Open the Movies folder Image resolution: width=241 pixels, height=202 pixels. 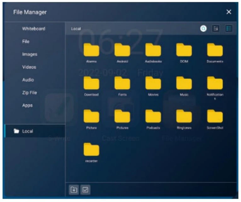[153, 83]
